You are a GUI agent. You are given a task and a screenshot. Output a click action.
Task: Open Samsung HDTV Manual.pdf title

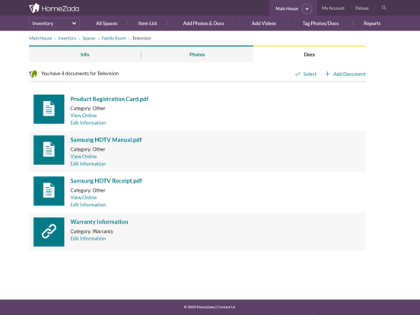(106, 140)
